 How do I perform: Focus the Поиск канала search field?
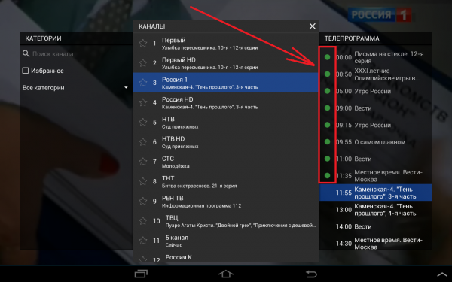(x=76, y=54)
